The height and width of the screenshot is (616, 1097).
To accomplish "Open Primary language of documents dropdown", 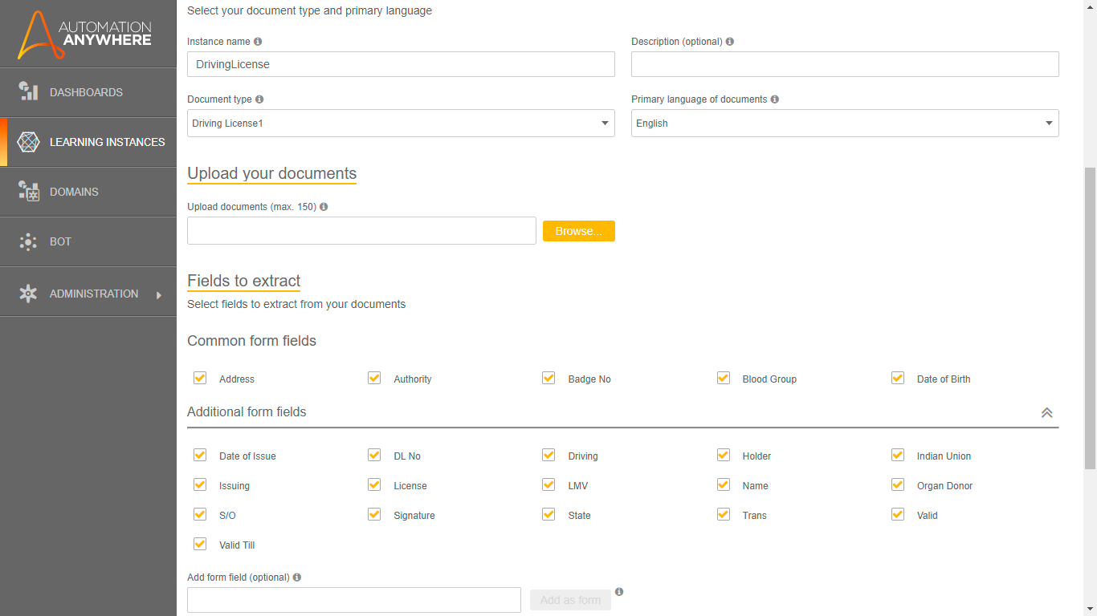I will 845,124.
